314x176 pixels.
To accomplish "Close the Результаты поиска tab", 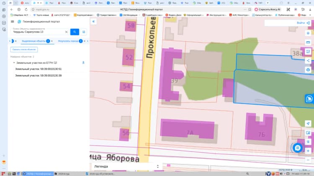I will 85,41.
